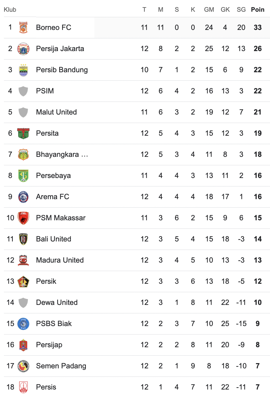
Task: Click the Persib Bandung club logo
Action: [x=23, y=70]
